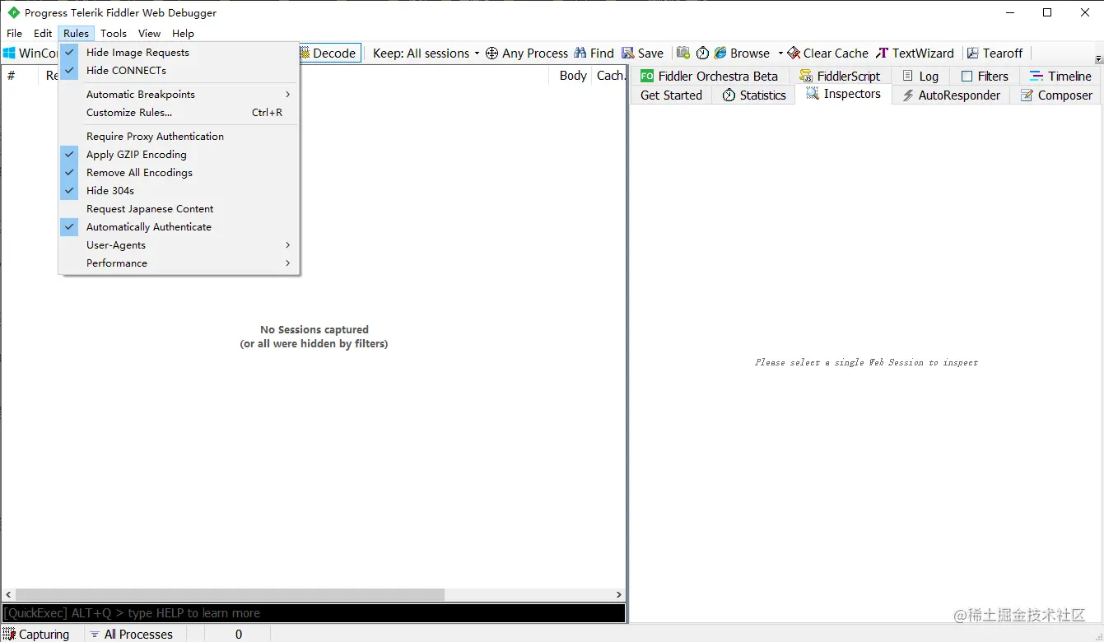Image resolution: width=1104 pixels, height=642 pixels.
Task: Click the session count 0 in status bar
Action: click(x=239, y=635)
